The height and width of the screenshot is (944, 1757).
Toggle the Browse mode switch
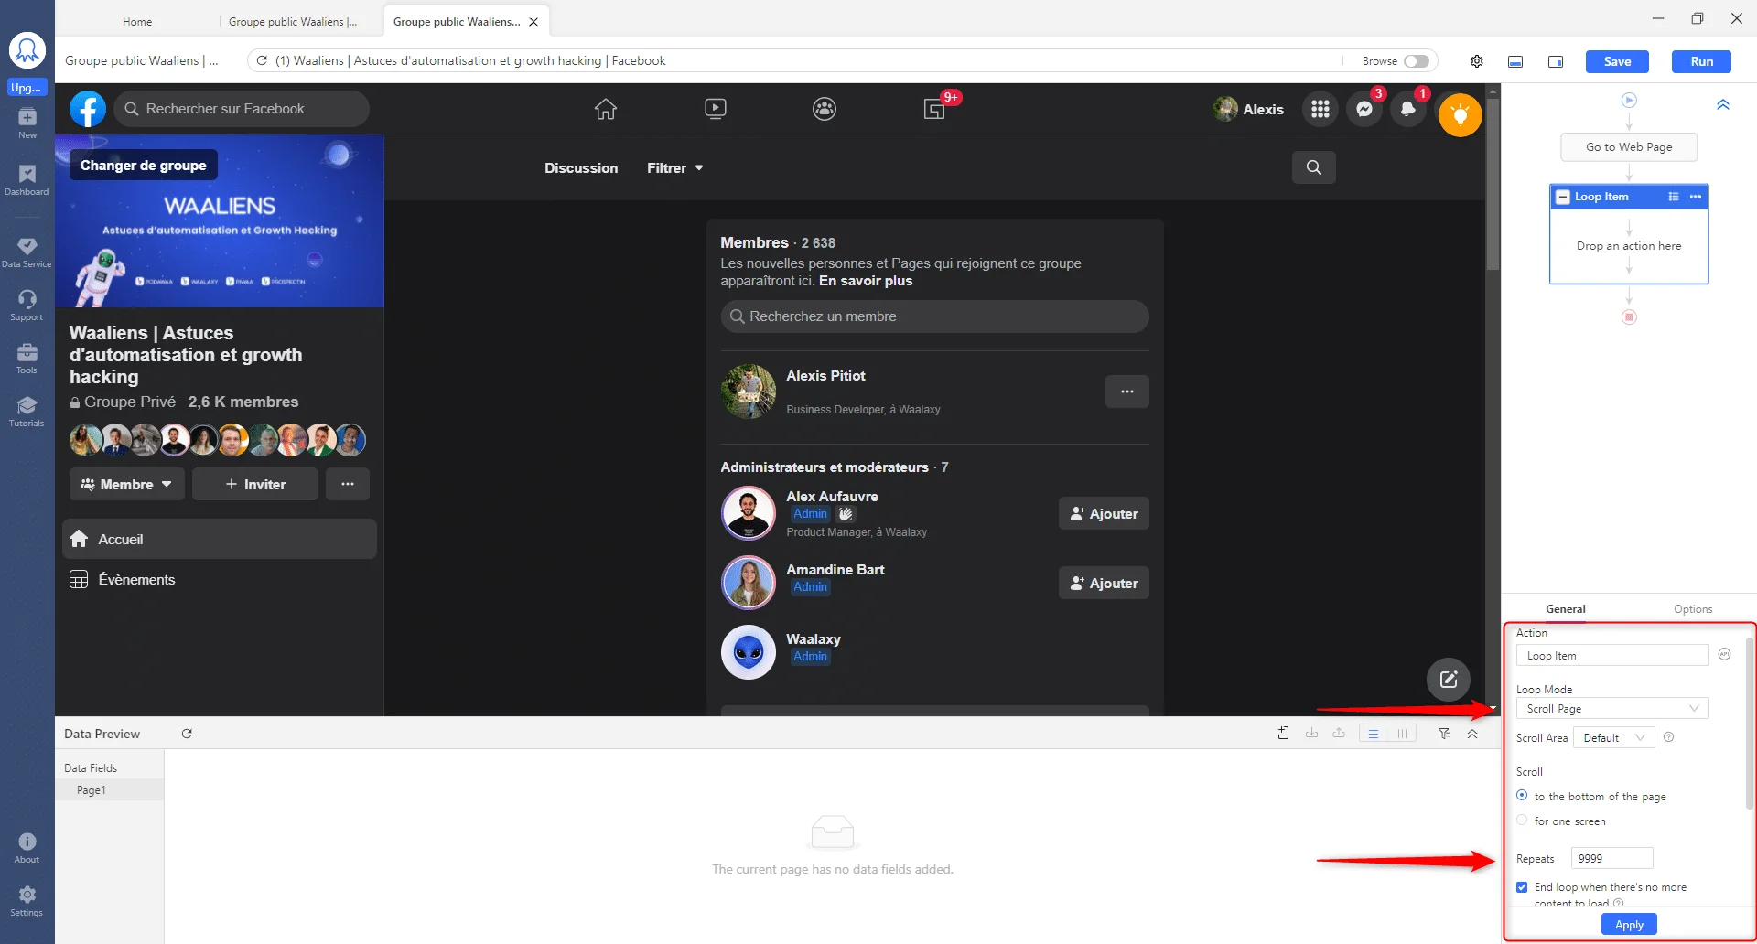pos(1417,61)
